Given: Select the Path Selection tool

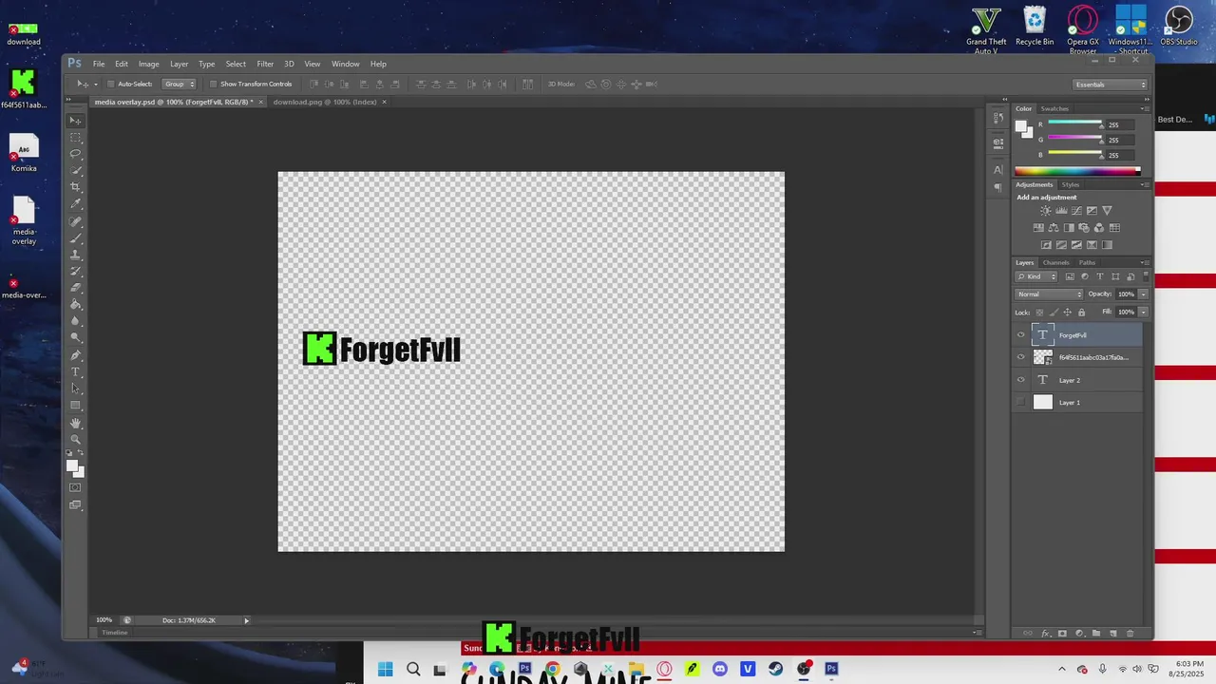Looking at the screenshot, I should 76,389.
